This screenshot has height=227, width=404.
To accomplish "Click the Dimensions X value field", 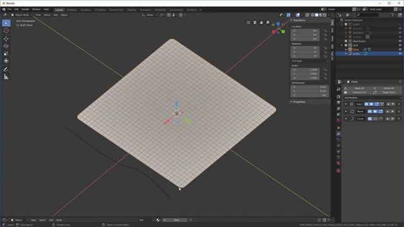I will point(310,87).
